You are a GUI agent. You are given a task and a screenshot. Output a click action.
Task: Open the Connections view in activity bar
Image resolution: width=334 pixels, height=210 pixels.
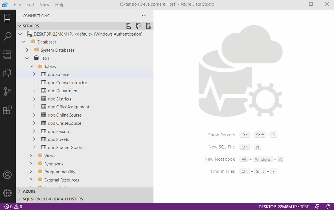7,18
